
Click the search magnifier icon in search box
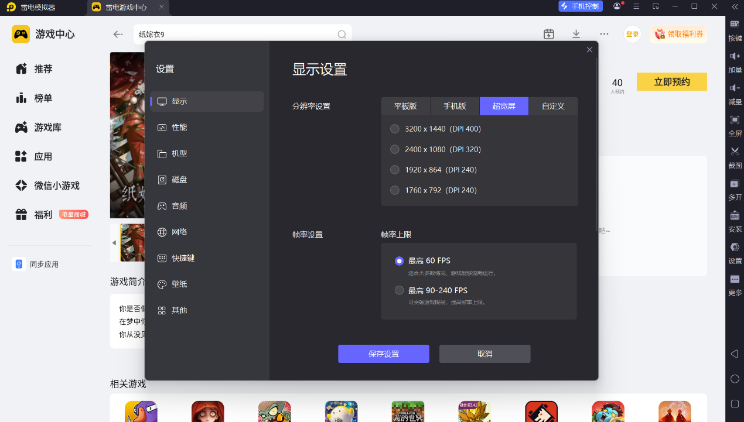(342, 35)
